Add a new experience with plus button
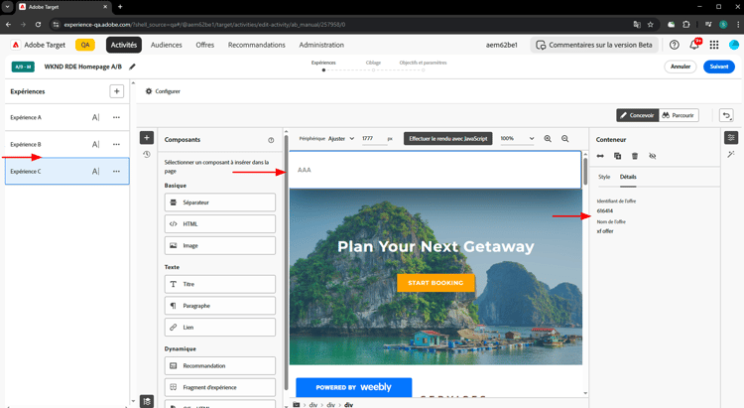 (x=117, y=91)
